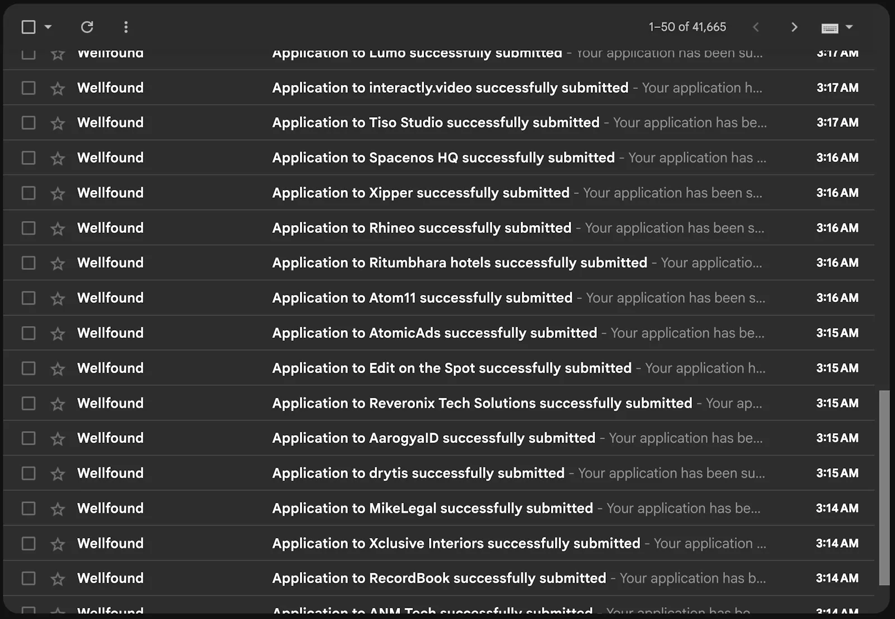Click the 3:14 AM time for Xclusive Interiors
Viewport: 895px width, 619px height.
tap(837, 543)
